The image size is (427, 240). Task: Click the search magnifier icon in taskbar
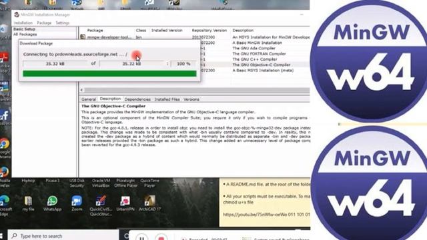[x=15, y=235]
